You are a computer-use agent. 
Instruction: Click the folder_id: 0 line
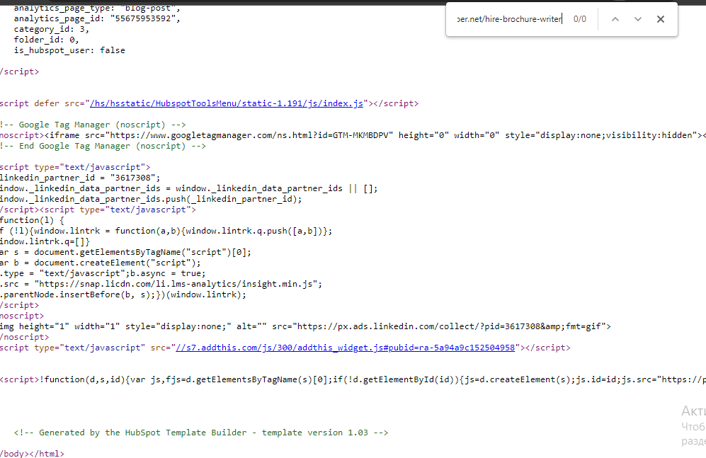tap(46, 40)
